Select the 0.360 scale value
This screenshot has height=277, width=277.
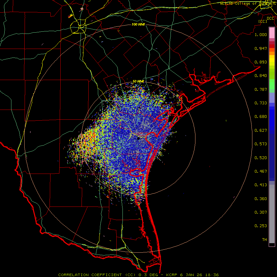(x=261, y=199)
